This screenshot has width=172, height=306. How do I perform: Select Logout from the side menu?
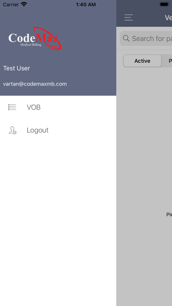click(58, 130)
